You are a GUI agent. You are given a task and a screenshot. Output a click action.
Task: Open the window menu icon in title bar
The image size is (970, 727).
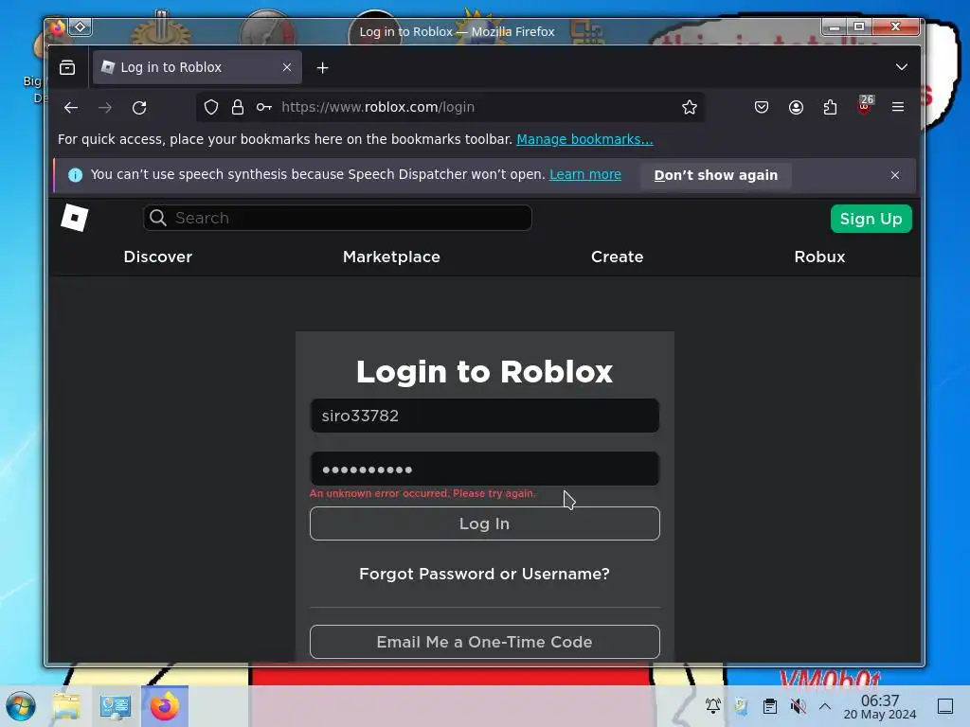81,27
